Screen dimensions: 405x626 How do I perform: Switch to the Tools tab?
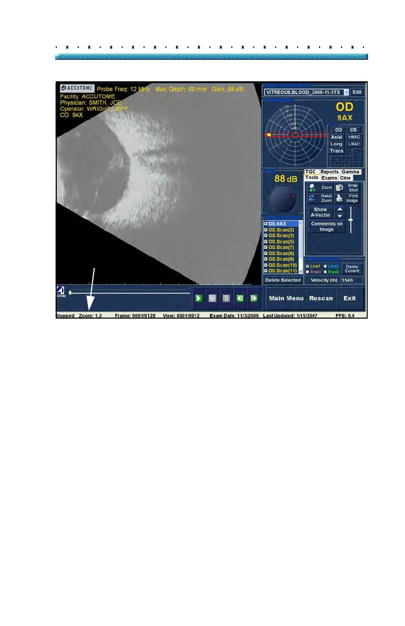[x=312, y=178]
